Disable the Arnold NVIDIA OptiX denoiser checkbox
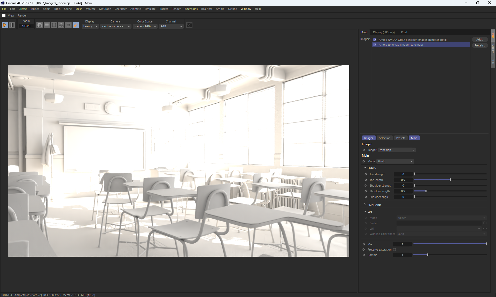 coord(375,40)
